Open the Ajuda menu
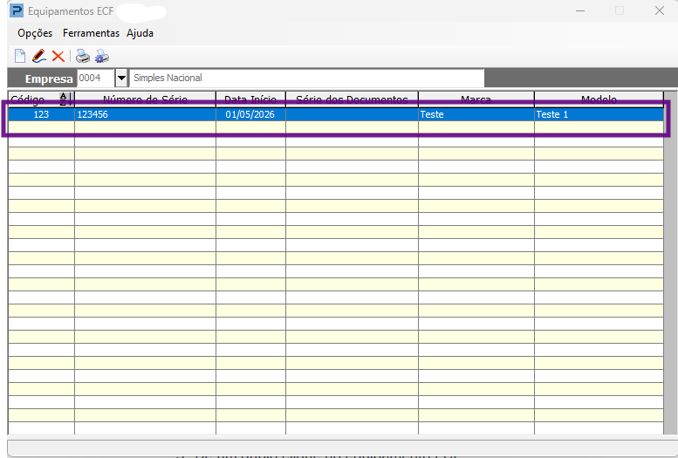Viewport: 678px width, 458px height. (x=140, y=33)
